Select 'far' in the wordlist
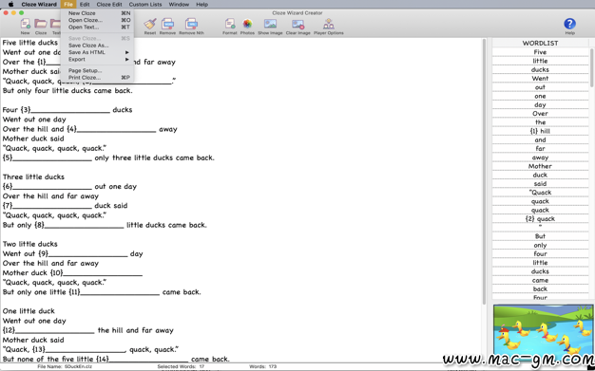Viewport: 595px width, 371px height. (540, 149)
